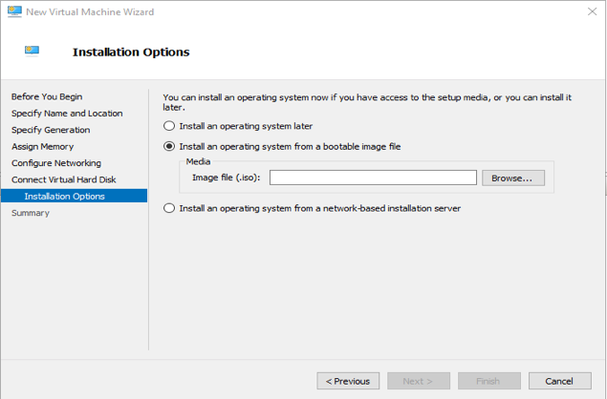The width and height of the screenshot is (607, 399).
Task: Open the Configure Networking step
Action: 56,163
